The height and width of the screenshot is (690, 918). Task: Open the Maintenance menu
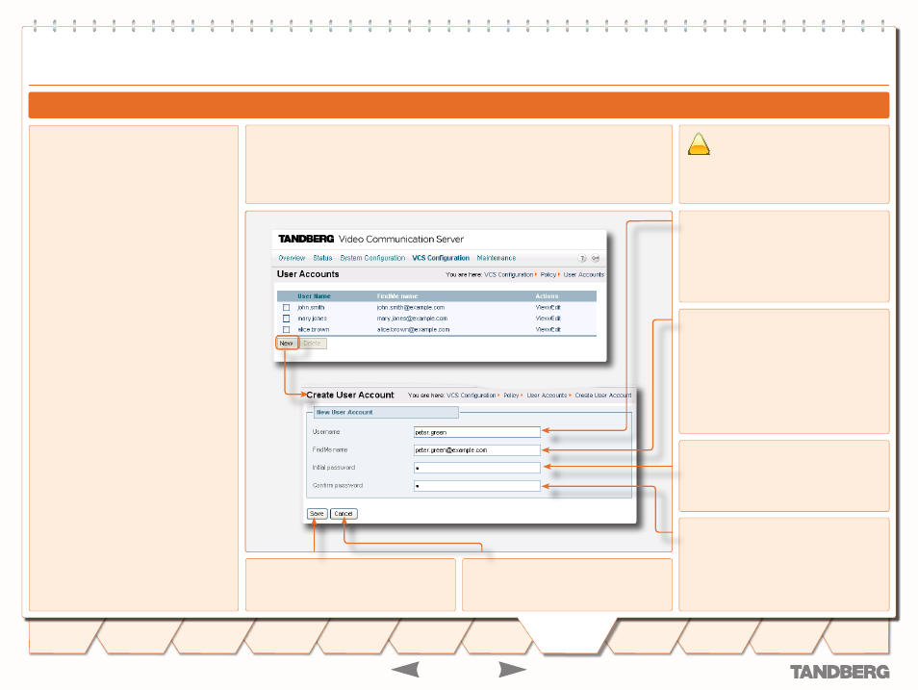(497, 258)
